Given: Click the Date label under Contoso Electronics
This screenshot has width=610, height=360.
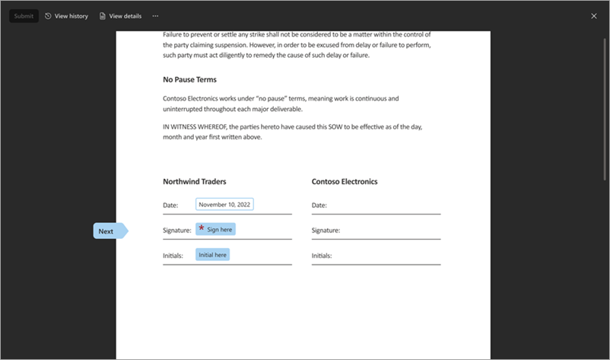Looking at the screenshot, I should tap(319, 205).
